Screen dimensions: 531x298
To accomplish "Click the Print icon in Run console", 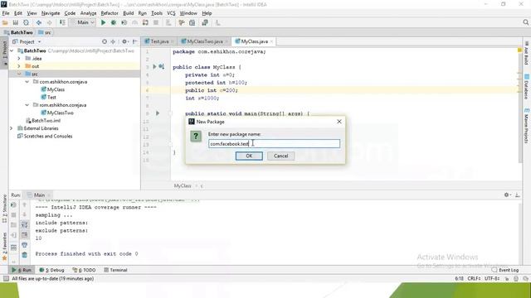I will [24, 245].
